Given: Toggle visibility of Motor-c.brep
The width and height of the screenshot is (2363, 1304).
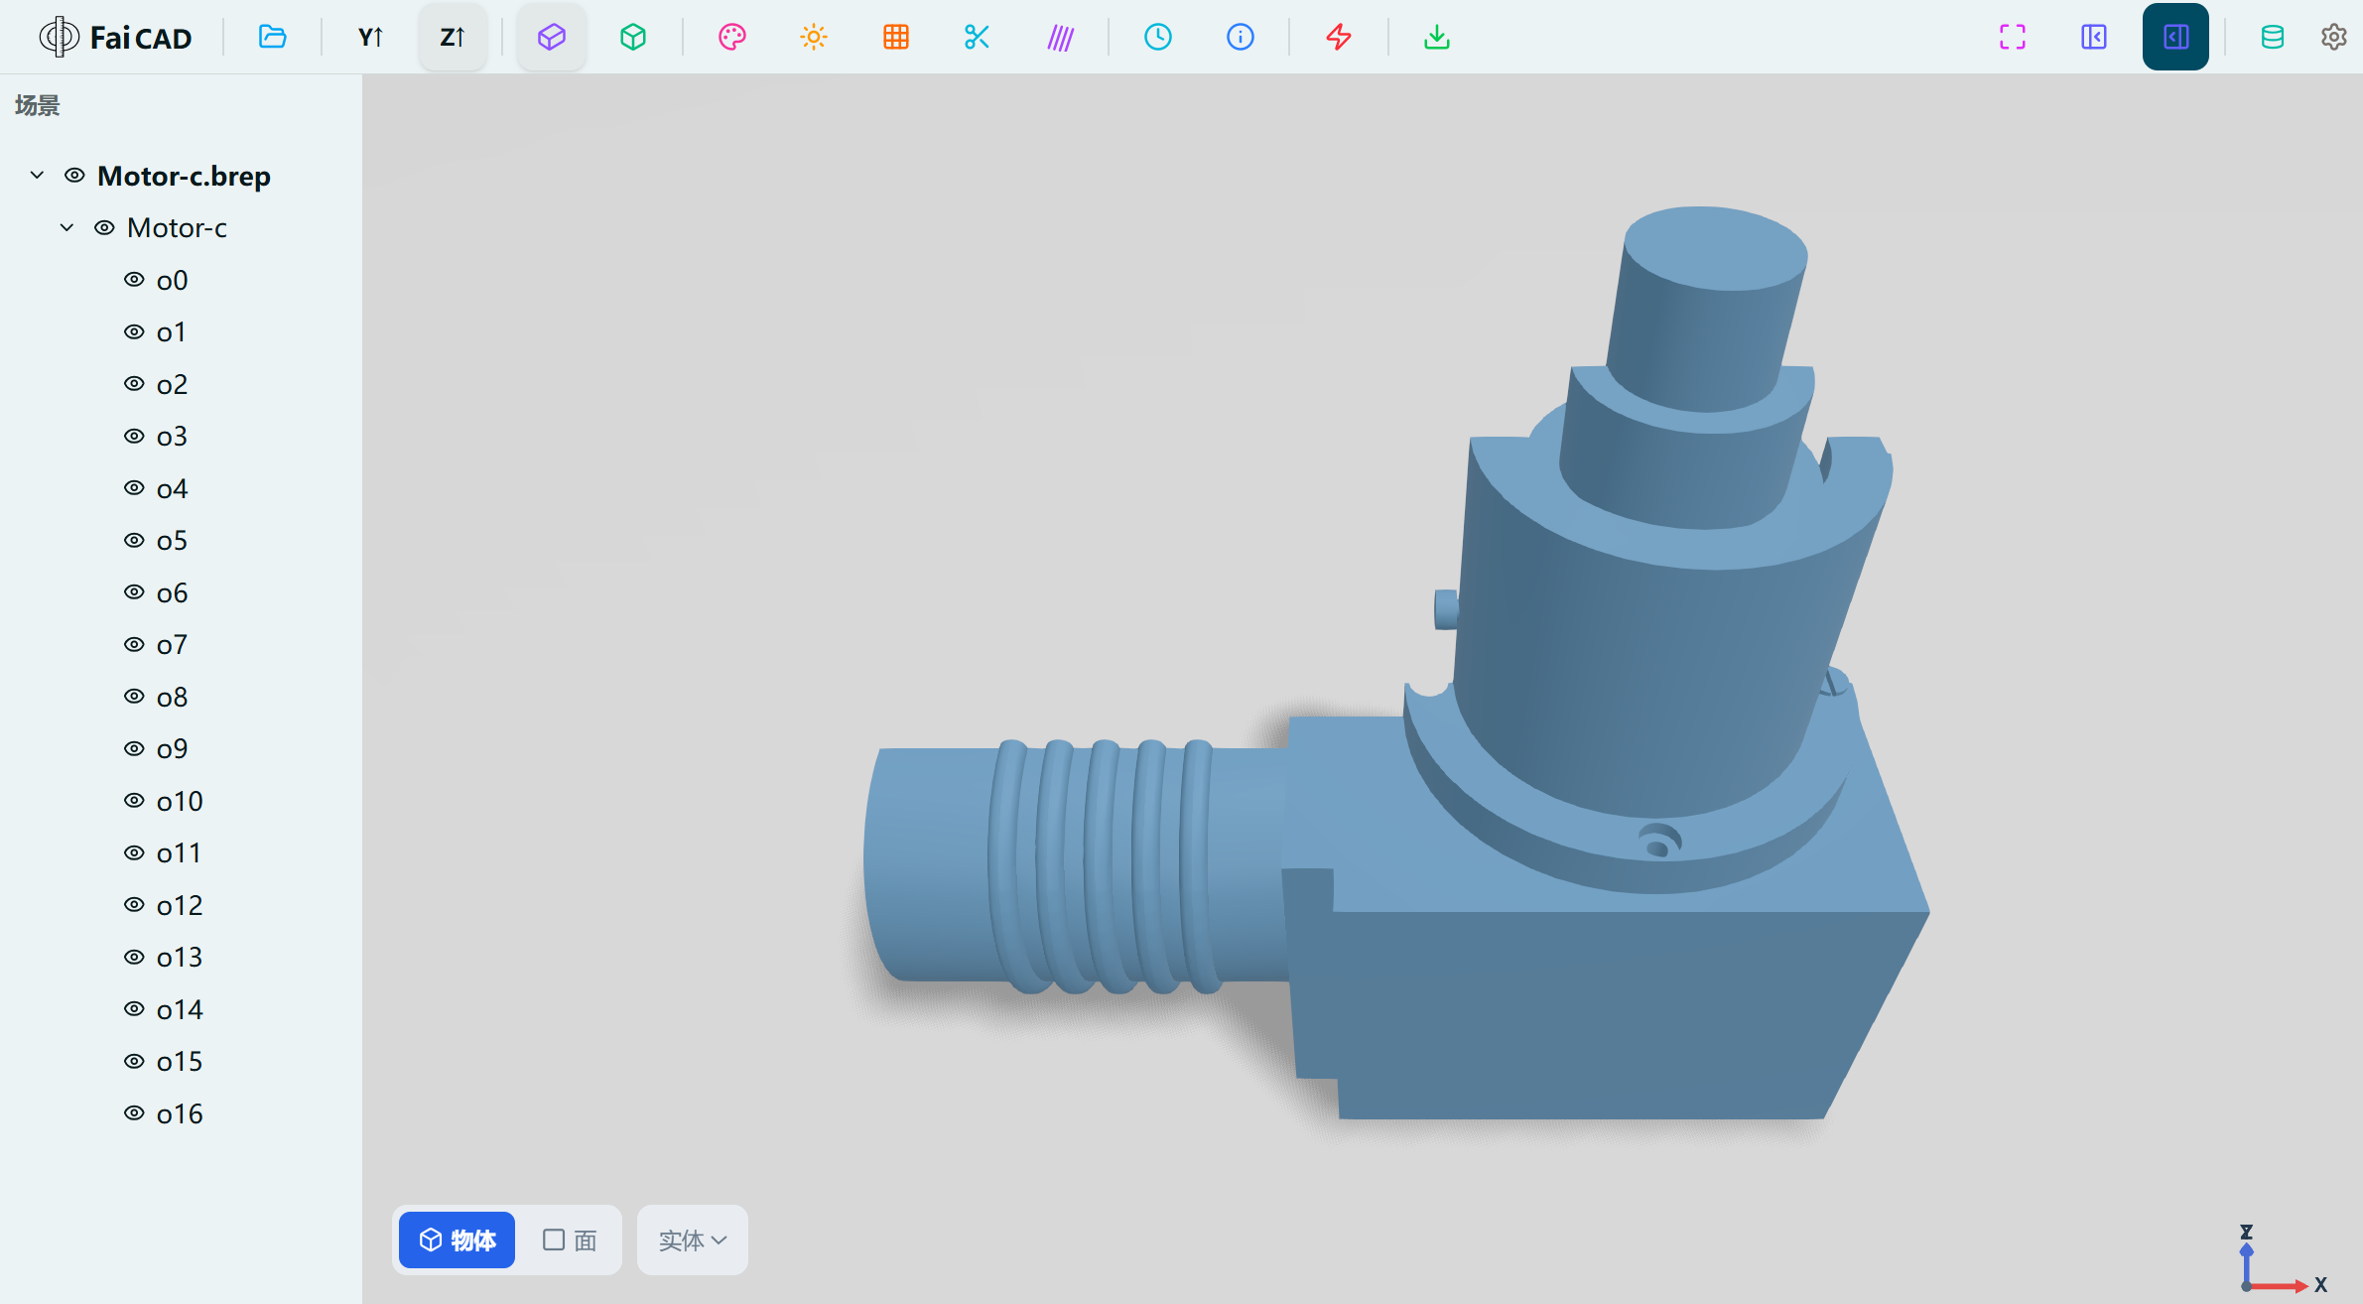Looking at the screenshot, I should click(74, 176).
